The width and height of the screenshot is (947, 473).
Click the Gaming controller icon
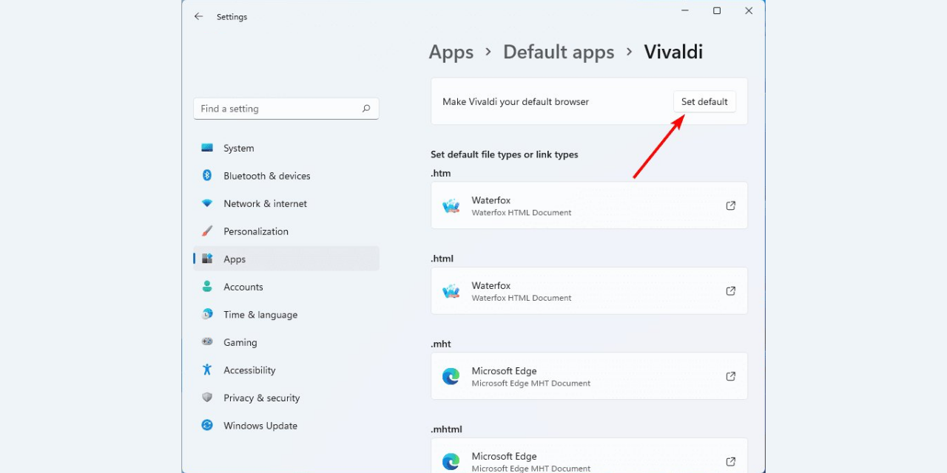207,342
